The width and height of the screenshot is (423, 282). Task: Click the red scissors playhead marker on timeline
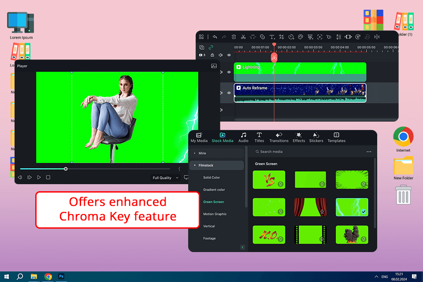pos(274,57)
